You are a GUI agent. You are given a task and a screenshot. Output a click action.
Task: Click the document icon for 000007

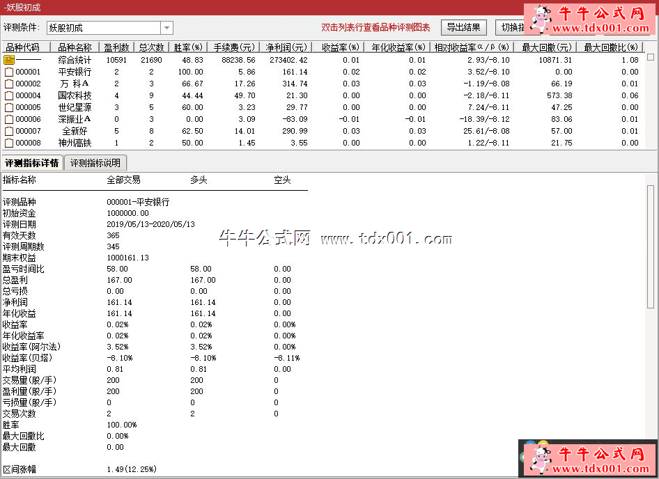pos(9,131)
